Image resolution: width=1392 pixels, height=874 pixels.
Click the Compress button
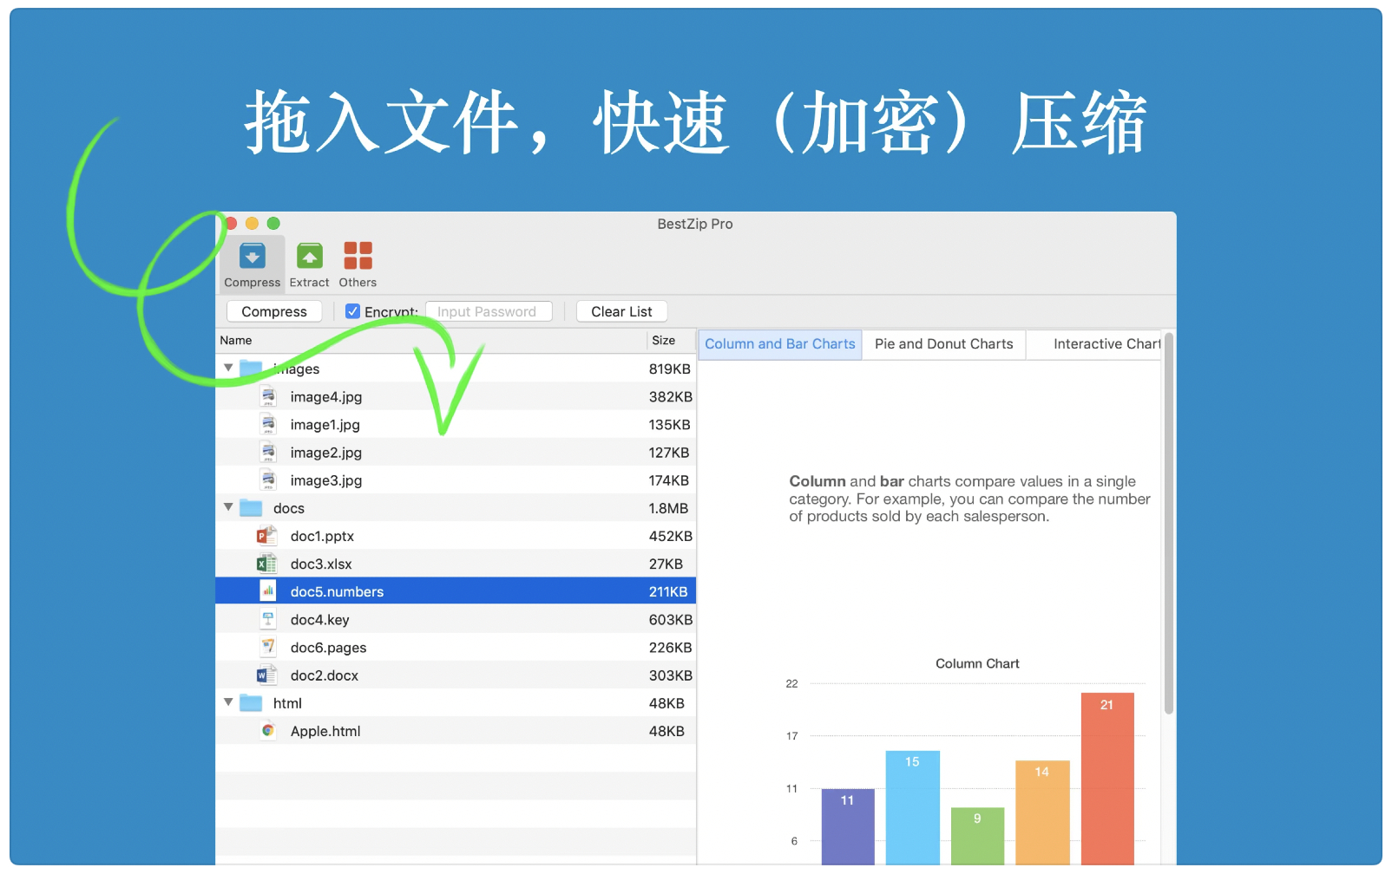pos(274,311)
